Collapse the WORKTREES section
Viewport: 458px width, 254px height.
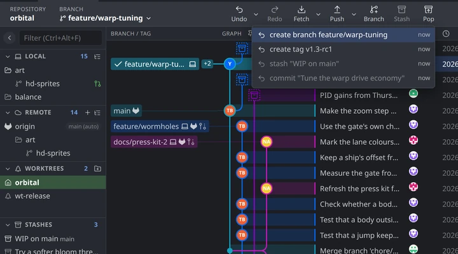(8, 168)
